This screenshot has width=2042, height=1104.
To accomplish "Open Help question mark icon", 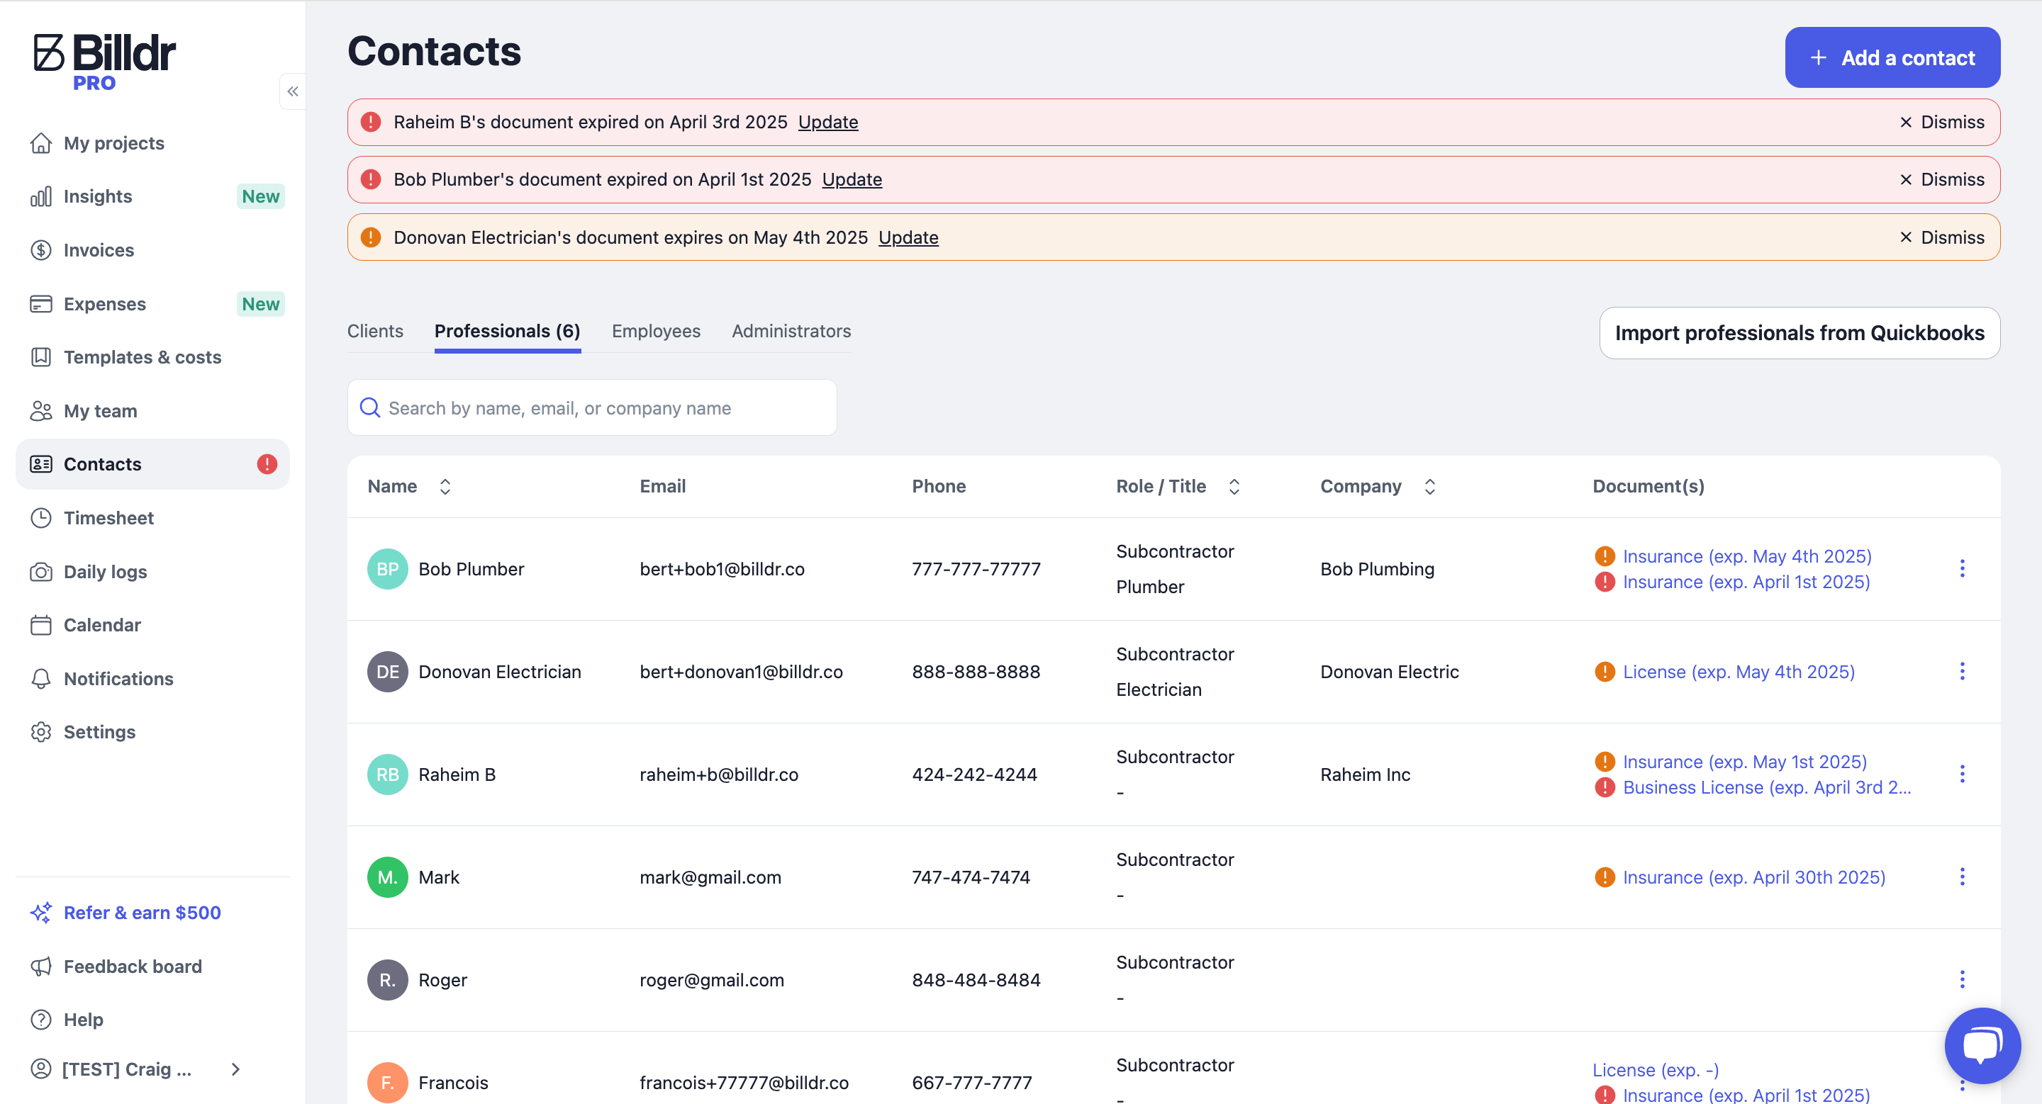I will click(41, 1019).
